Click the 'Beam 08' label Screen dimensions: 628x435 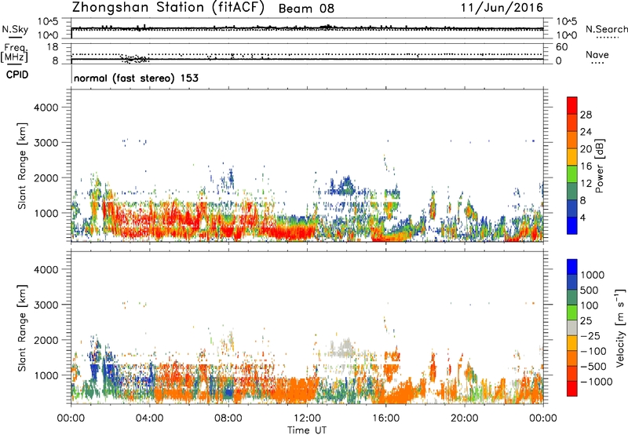point(306,9)
